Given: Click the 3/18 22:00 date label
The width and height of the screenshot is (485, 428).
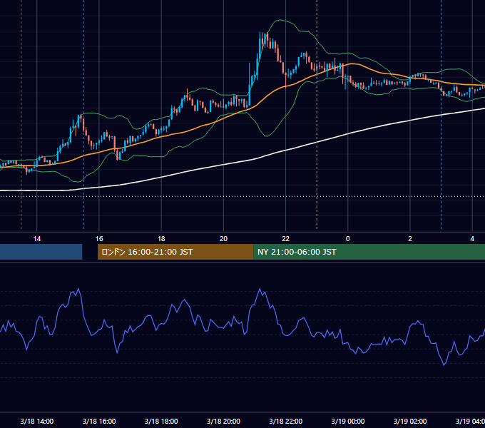Looking at the screenshot, I should coord(285,421).
